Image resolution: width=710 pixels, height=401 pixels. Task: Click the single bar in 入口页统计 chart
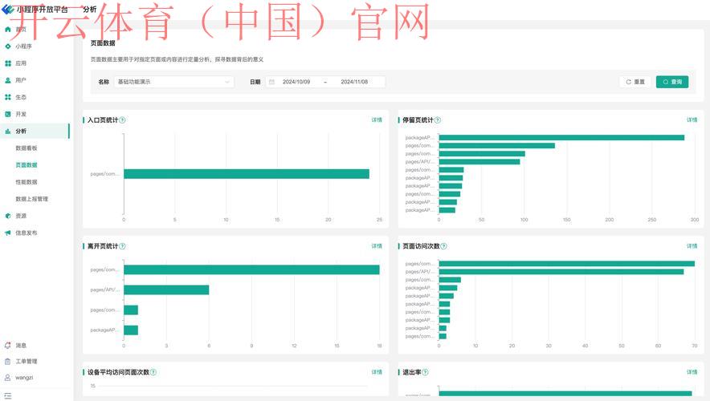click(x=247, y=173)
